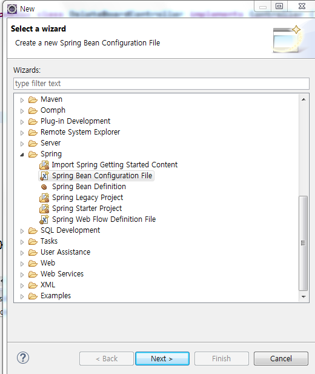
Task: Expand the SQL Development category
Action: tap(22, 231)
